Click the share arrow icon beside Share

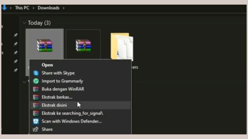36,129
